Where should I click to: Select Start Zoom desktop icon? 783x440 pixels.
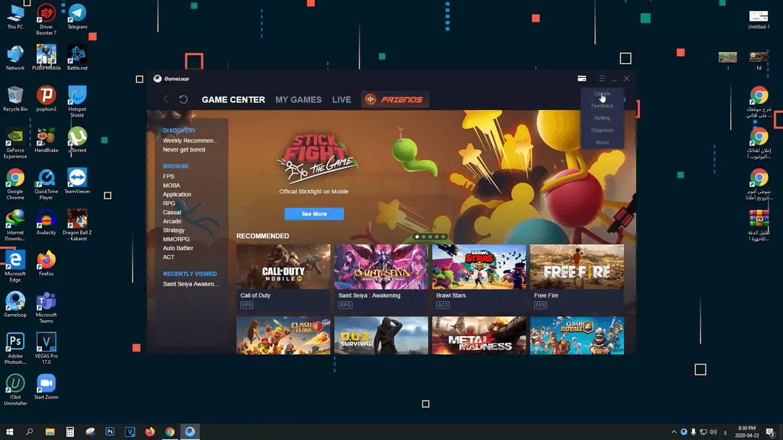point(46,387)
